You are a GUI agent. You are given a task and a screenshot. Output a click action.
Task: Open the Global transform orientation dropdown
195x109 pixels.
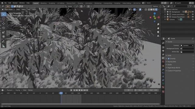coord(70,6)
